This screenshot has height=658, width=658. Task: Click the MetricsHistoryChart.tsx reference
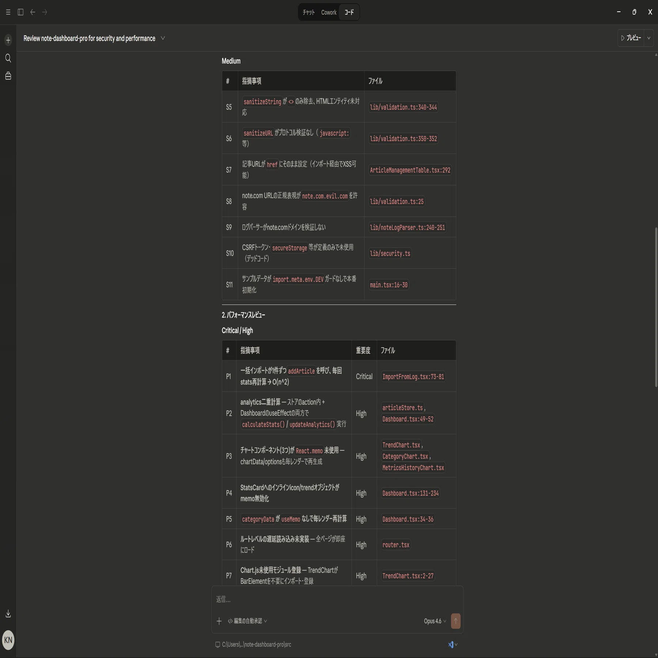tap(413, 468)
